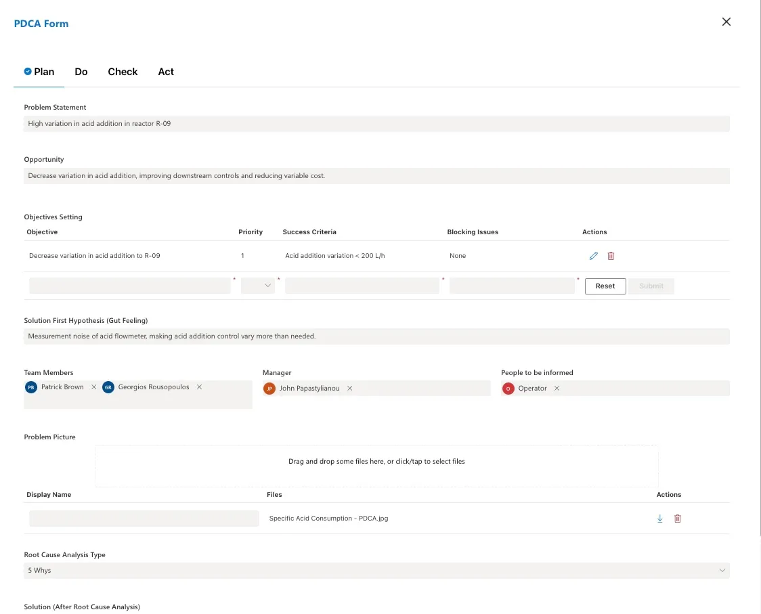Click the Priority value '1'
The image size is (761, 614).
[x=242, y=256]
